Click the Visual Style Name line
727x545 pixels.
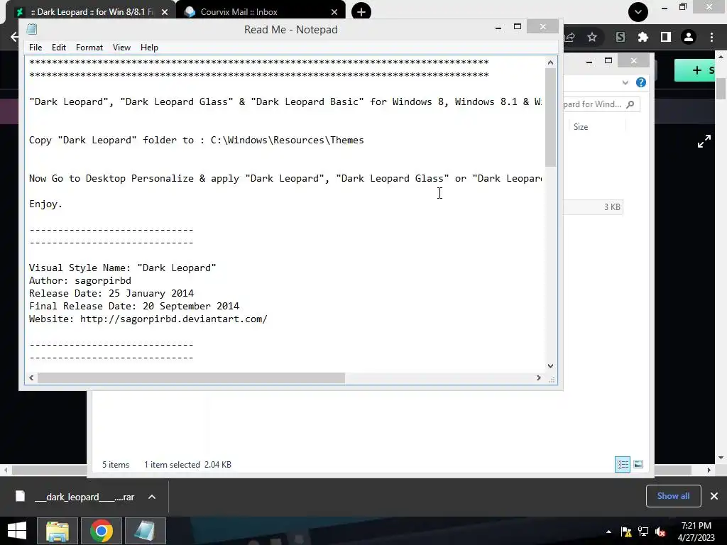point(122,268)
